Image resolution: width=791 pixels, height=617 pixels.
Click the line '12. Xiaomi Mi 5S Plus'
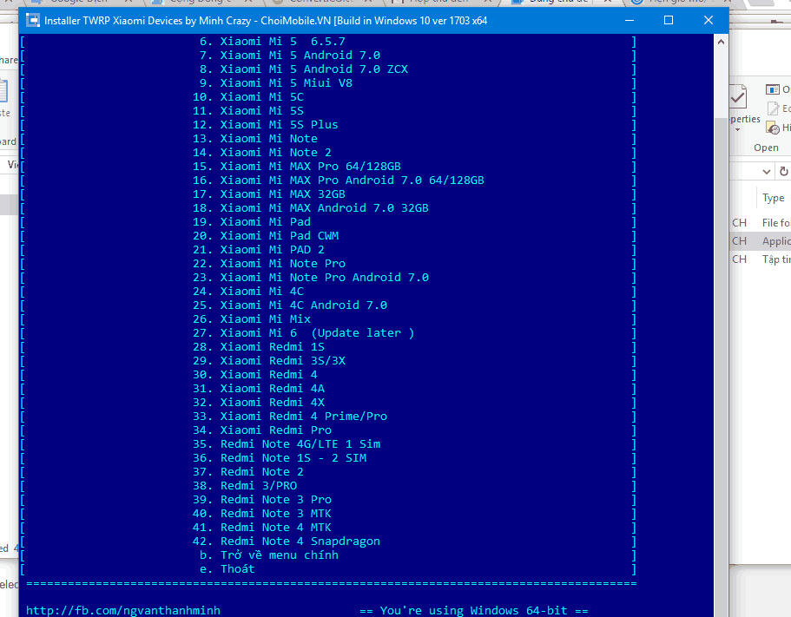tap(266, 124)
